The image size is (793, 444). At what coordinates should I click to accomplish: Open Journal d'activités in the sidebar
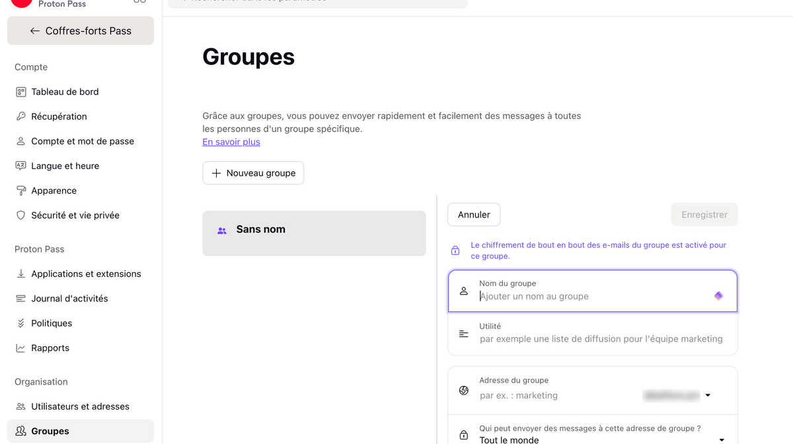[x=69, y=299]
